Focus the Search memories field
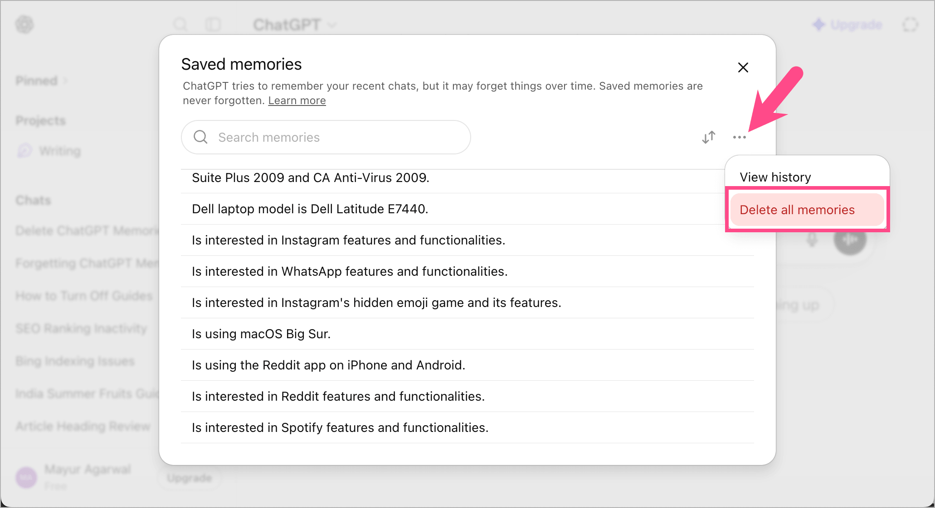Viewport: 935px width, 508px height. (x=326, y=137)
